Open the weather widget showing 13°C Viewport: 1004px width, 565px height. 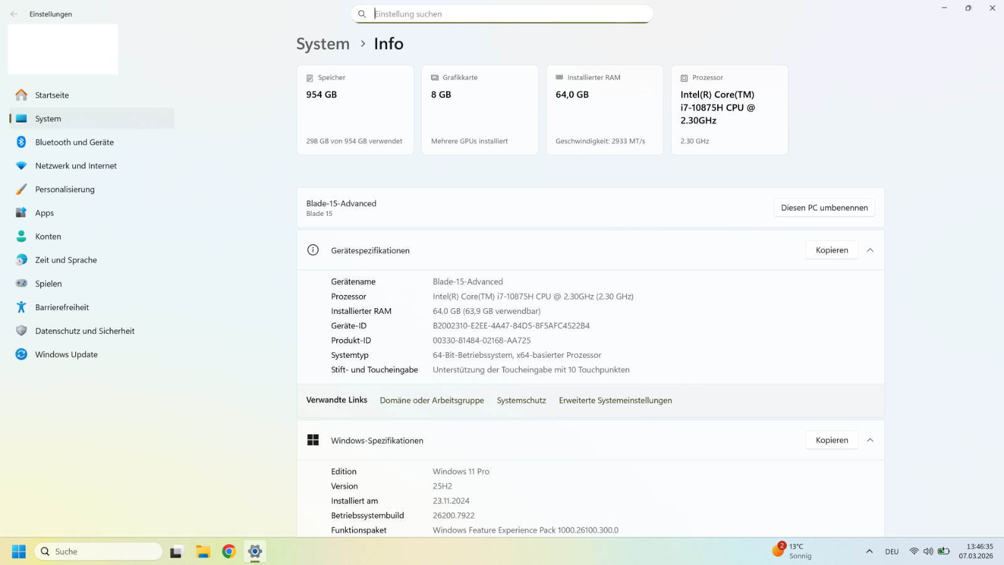pyautogui.click(x=792, y=551)
